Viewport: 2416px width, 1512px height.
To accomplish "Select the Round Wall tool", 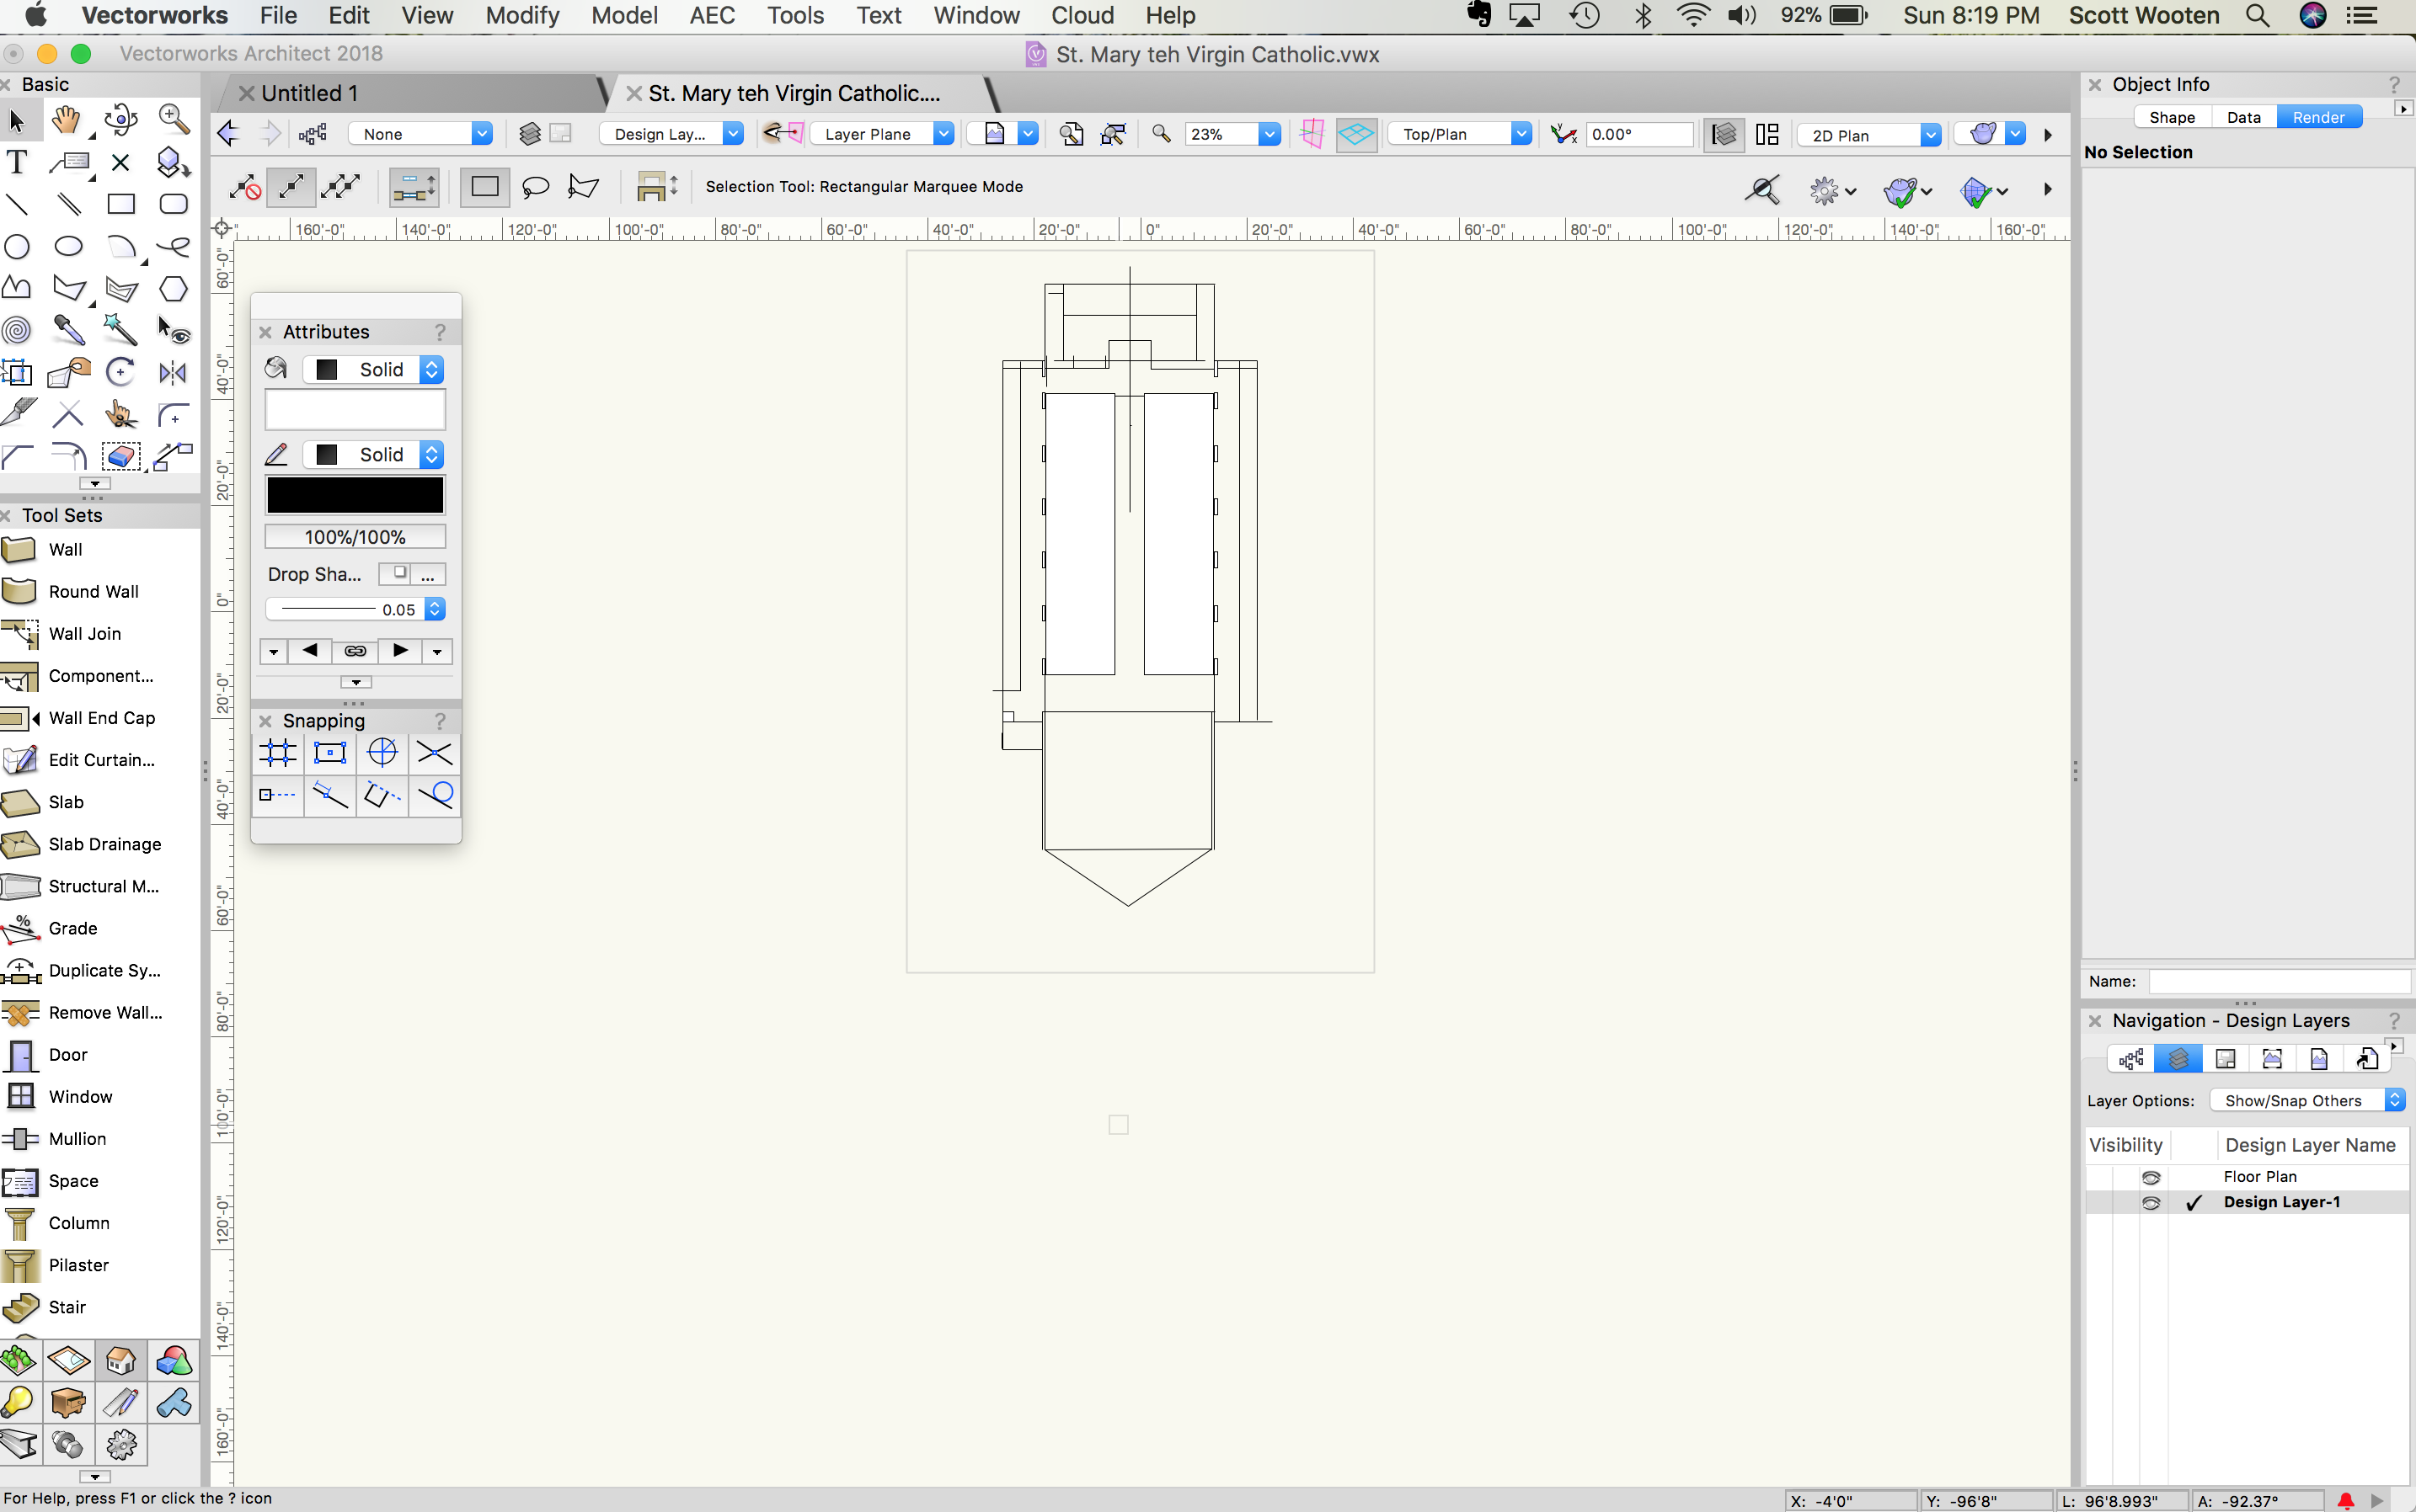I will coord(93,591).
